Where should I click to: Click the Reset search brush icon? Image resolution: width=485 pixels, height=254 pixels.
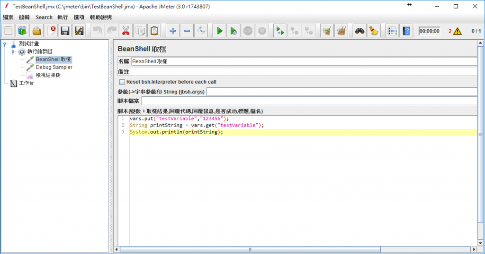(374, 31)
